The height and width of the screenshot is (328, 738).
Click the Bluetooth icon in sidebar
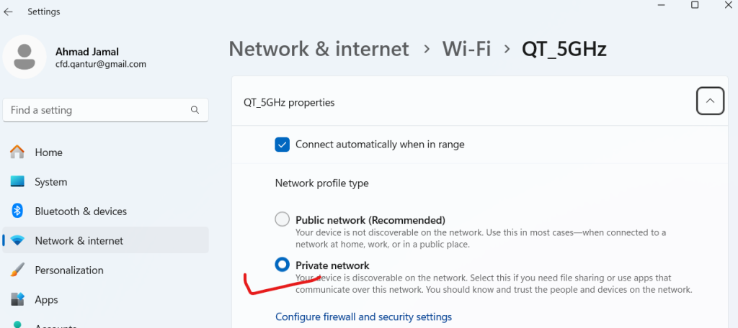(17, 211)
